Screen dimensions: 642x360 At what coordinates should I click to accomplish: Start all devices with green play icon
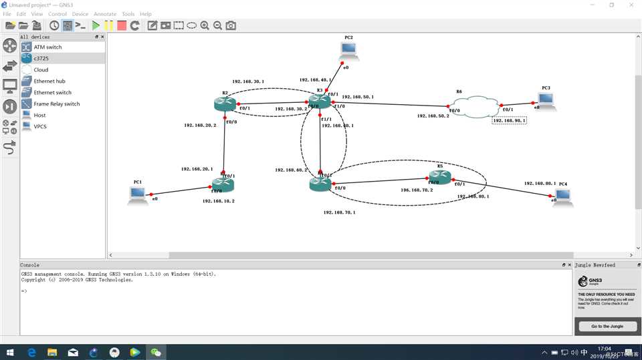tap(96, 25)
